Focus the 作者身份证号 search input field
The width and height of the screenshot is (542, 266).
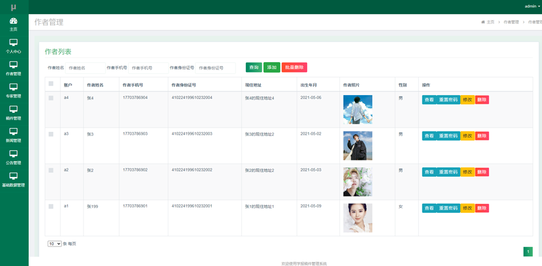pos(215,68)
